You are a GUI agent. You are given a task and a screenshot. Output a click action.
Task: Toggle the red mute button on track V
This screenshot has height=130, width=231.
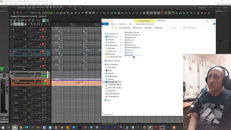(43, 44)
